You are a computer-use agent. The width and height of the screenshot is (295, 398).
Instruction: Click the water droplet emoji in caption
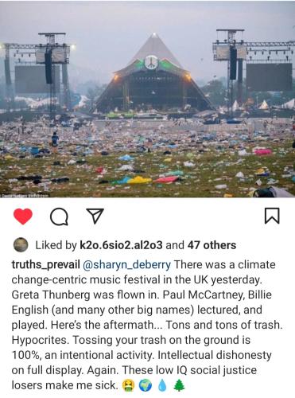coord(162,385)
